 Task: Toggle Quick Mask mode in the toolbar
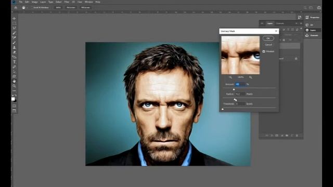point(14,106)
